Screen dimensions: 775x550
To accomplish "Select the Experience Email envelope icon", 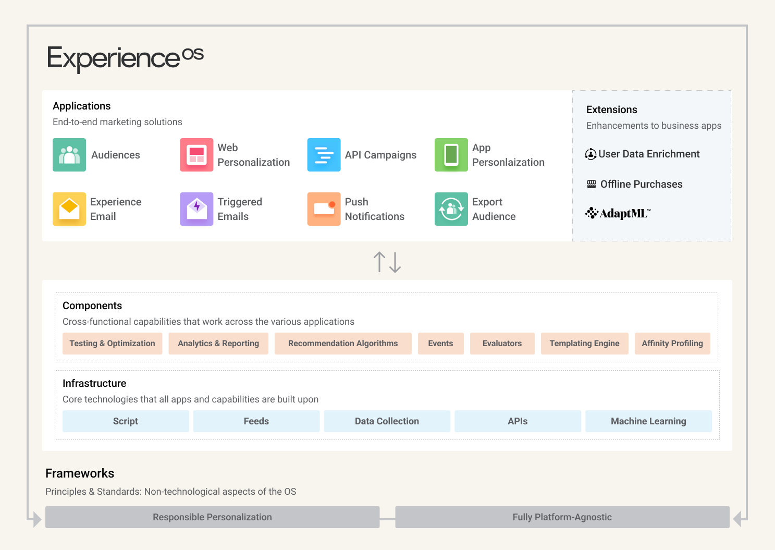I will coord(69,209).
